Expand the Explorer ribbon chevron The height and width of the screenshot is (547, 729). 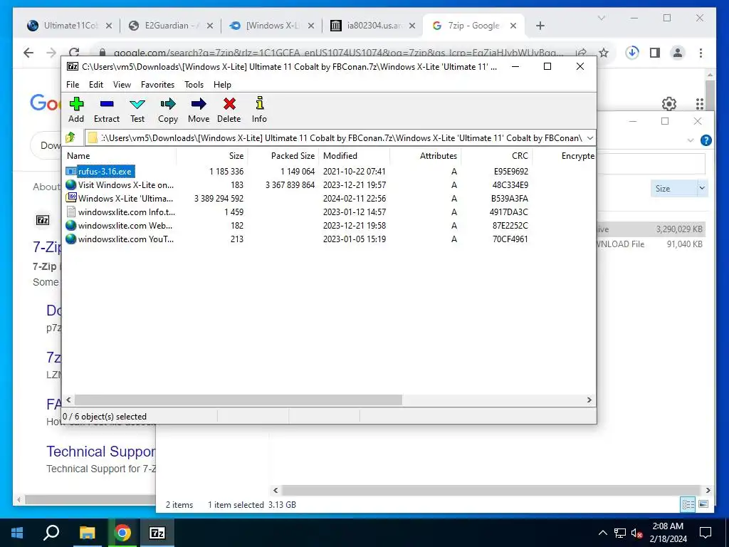point(691,140)
